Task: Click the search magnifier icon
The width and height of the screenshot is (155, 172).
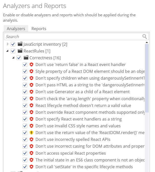Action: (x=145, y=36)
